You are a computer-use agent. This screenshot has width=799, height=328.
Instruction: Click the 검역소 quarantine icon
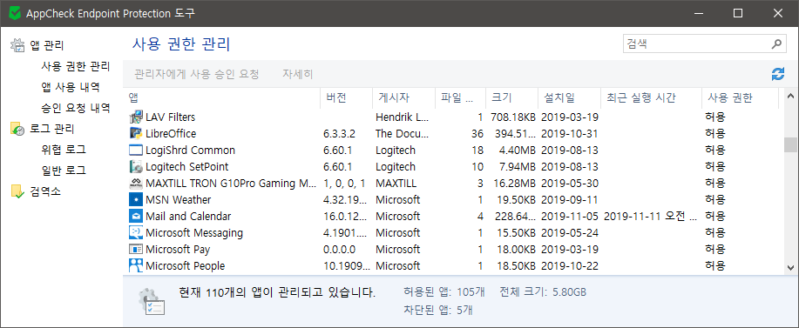[17, 191]
